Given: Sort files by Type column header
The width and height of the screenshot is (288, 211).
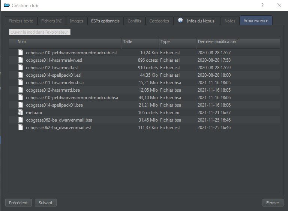Looking at the screenshot, I should click(x=178, y=43).
